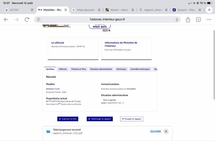
Task: Open the share sheet icon
Action: [x=188, y=20]
